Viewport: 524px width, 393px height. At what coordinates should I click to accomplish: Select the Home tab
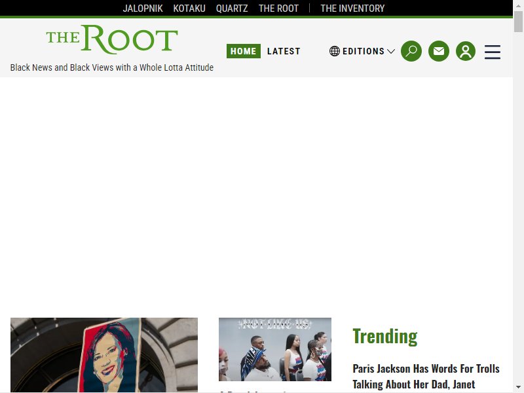243,51
